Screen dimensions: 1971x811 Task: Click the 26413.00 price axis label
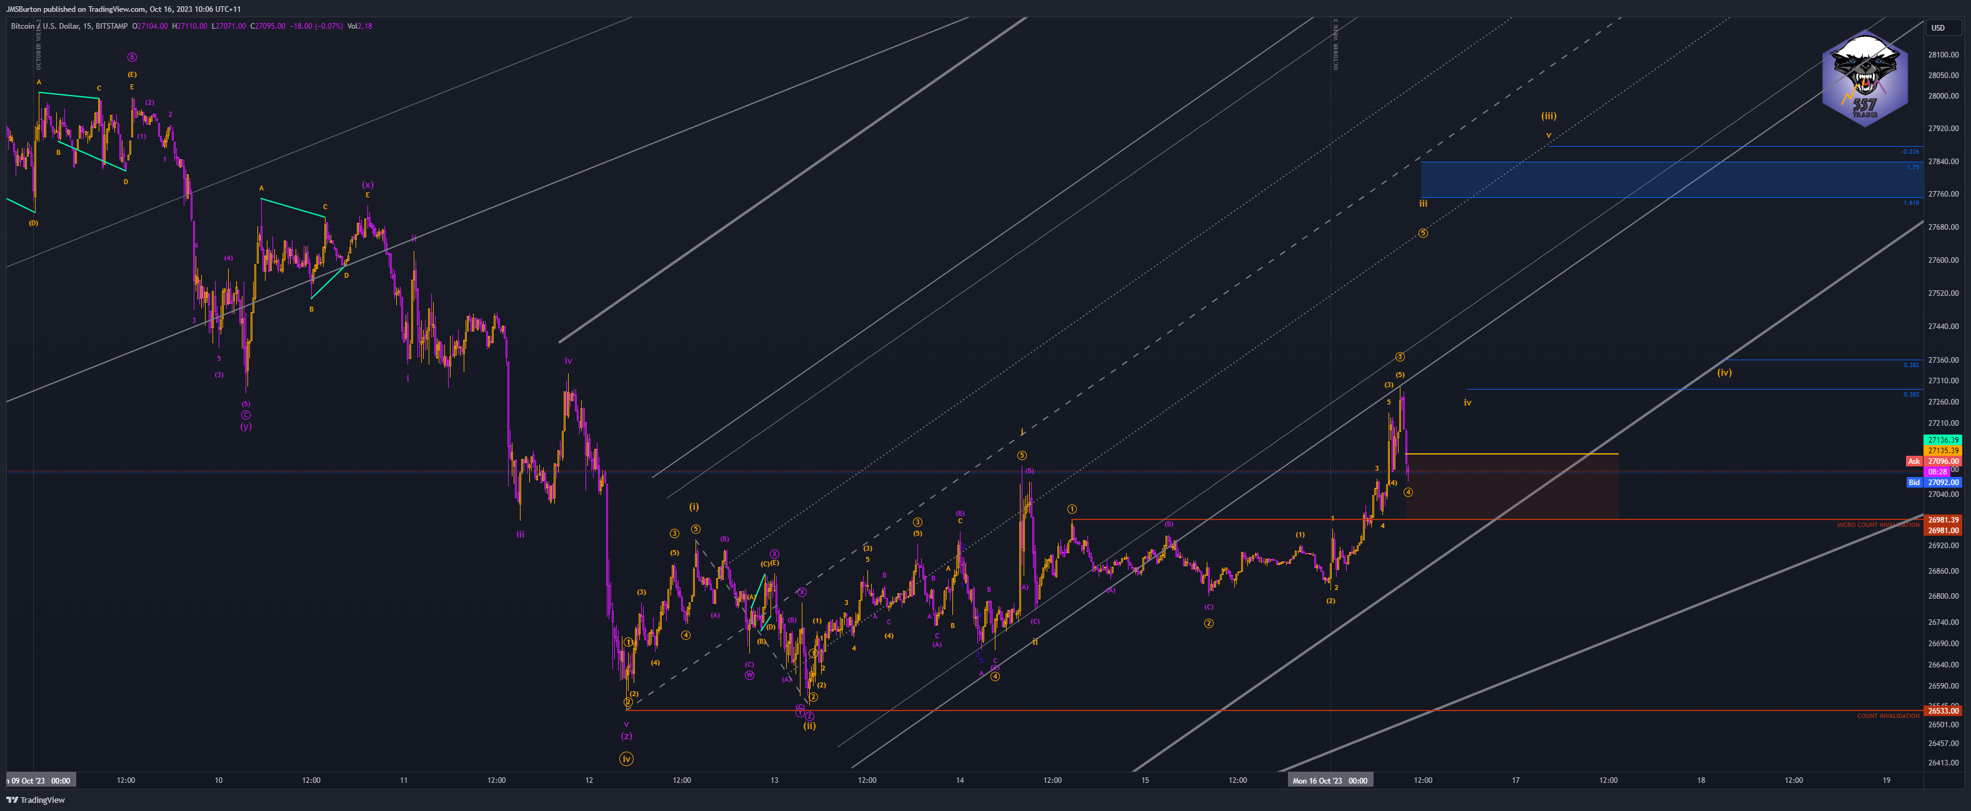[1944, 763]
